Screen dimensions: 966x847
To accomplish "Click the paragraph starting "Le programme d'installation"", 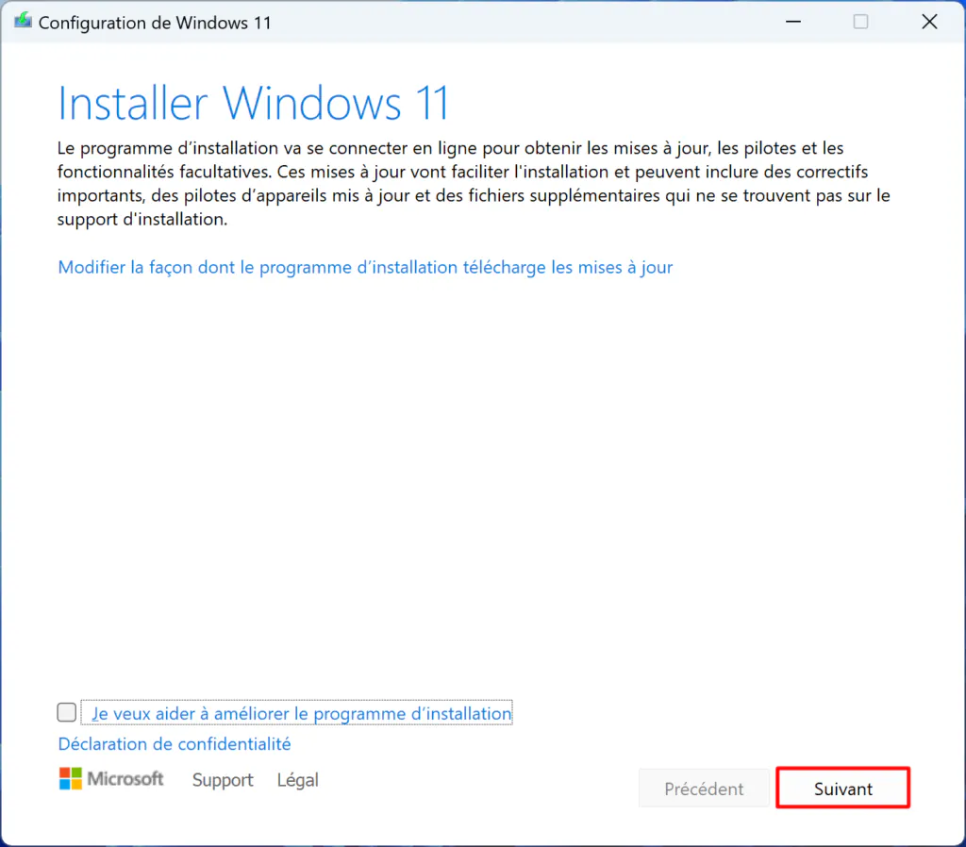I will coord(474,184).
